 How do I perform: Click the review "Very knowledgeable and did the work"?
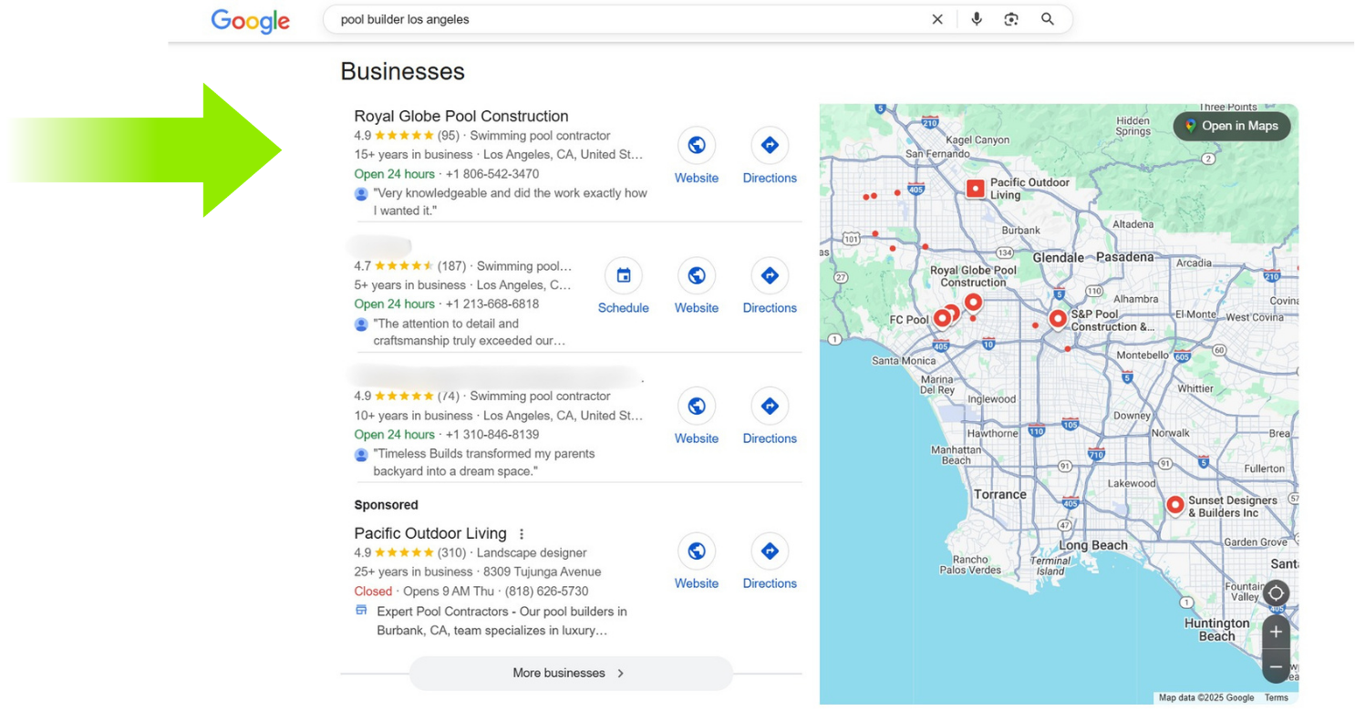tap(511, 201)
